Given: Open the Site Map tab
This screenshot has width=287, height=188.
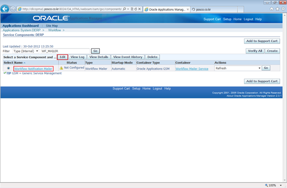Looking at the screenshot, I should tap(52, 26).
